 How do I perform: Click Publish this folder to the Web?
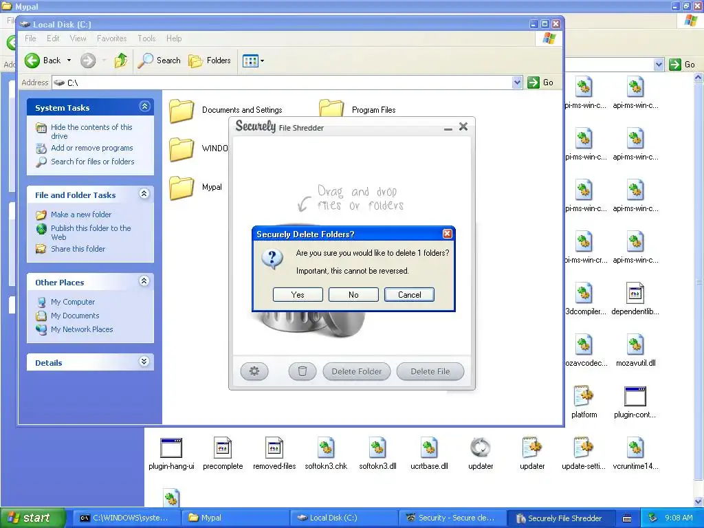(91, 232)
